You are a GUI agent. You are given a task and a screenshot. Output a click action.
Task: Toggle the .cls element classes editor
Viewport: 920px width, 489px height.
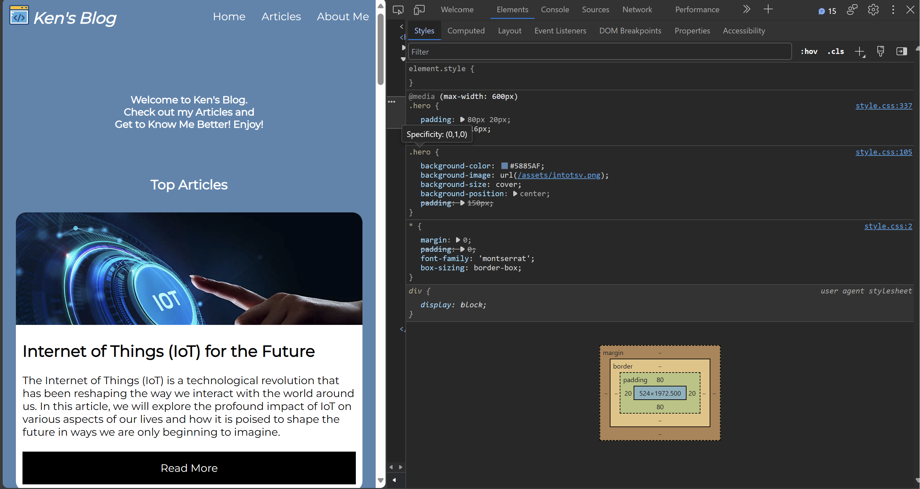click(835, 51)
